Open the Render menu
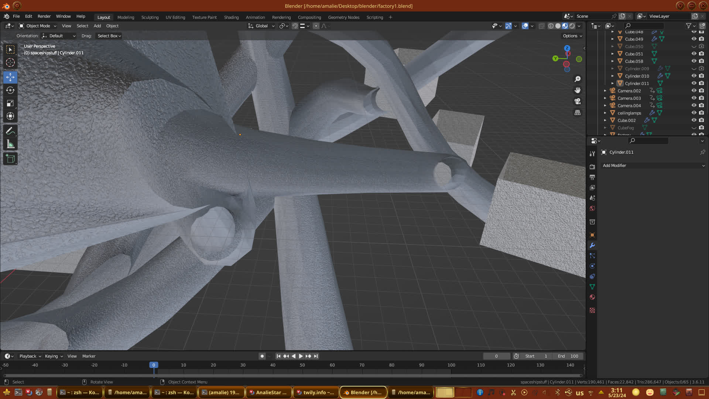709x399 pixels. 44,16
